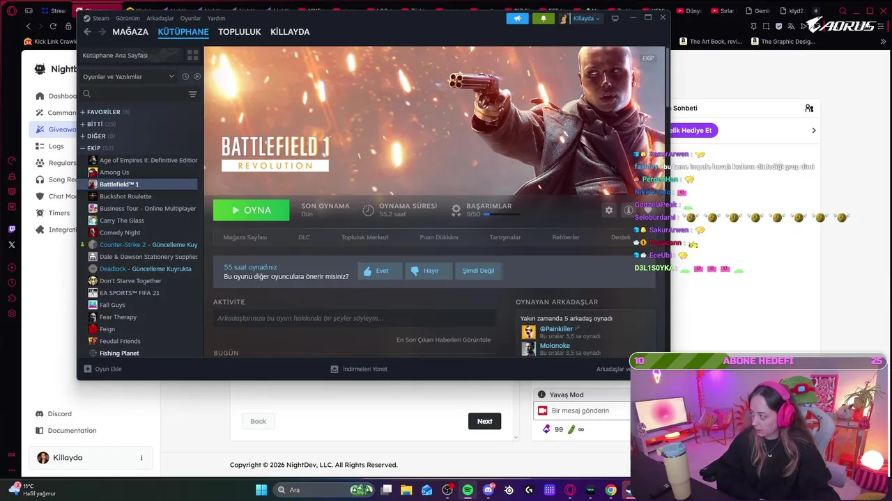Screen dimensions: 892x501
Task: Go to the MAĞAZA tab
Action: pos(130,32)
